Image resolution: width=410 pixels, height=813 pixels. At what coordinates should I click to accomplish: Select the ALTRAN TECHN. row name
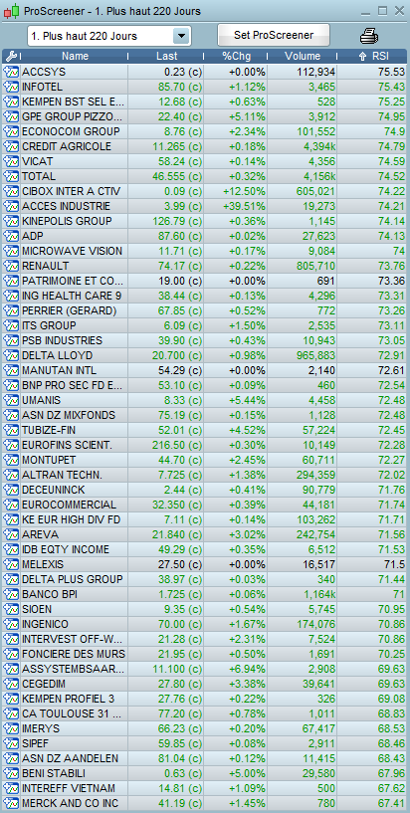[x=63, y=475]
